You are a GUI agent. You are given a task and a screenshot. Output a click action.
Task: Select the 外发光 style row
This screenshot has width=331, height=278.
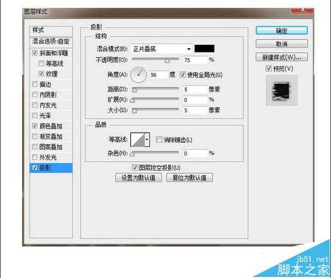51,158
